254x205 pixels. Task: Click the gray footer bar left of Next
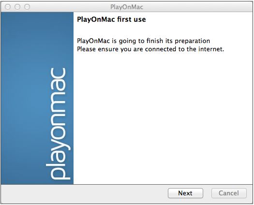coord(84,193)
